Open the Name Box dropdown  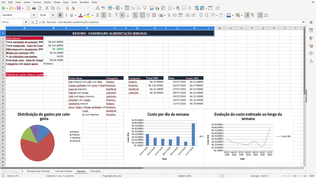26,22
